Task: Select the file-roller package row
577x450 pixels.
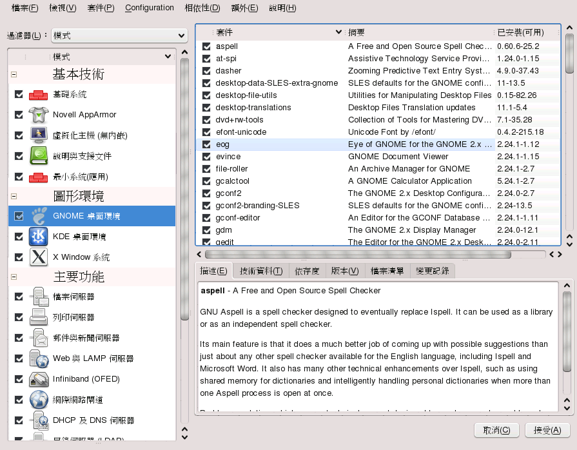Action: coord(378,169)
